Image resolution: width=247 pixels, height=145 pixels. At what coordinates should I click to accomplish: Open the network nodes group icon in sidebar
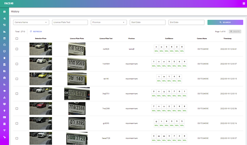point(4,97)
